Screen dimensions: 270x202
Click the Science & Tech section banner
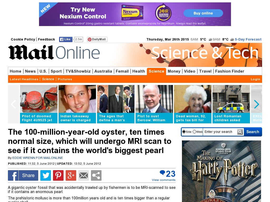[x=205, y=53]
